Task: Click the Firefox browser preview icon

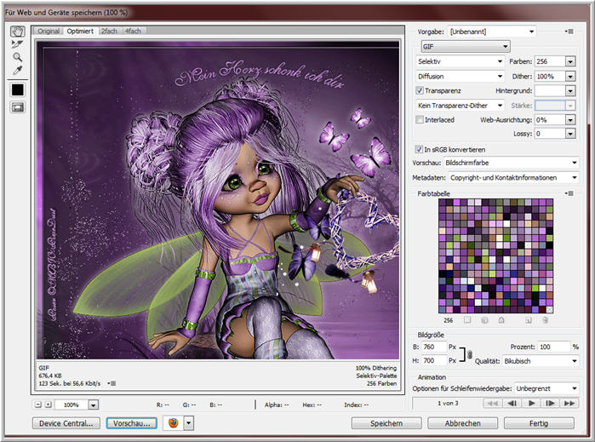Action: pyautogui.click(x=173, y=422)
